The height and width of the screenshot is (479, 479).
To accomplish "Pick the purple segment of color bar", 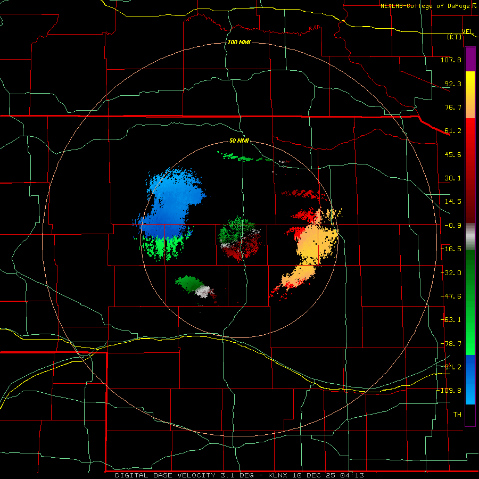I will pos(470,59).
